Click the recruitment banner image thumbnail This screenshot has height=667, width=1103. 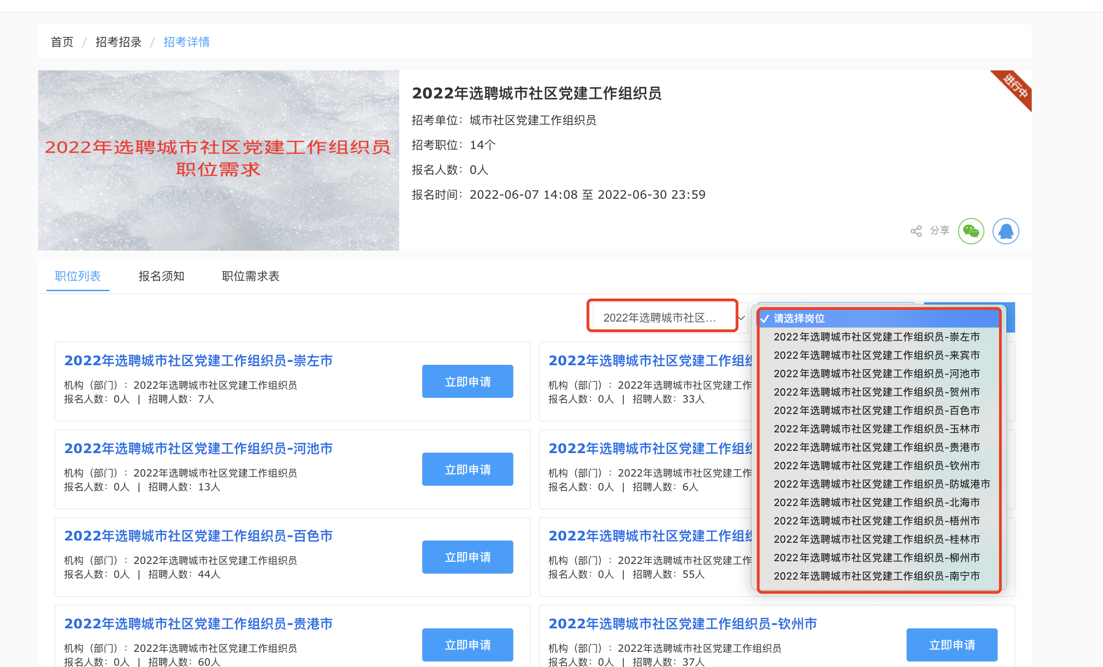click(x=218, y=160)
